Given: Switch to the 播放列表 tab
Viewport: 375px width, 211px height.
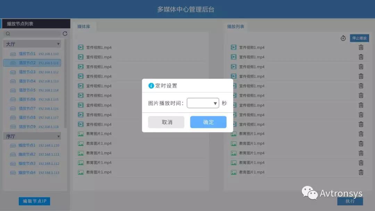Looking at the screenshot, I should tap(235, 26).
